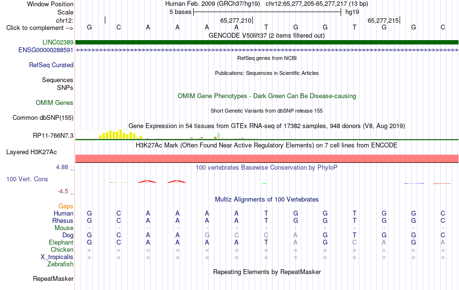
Task: Click the blue phyloP conservation mark
Action: point(414,183)
